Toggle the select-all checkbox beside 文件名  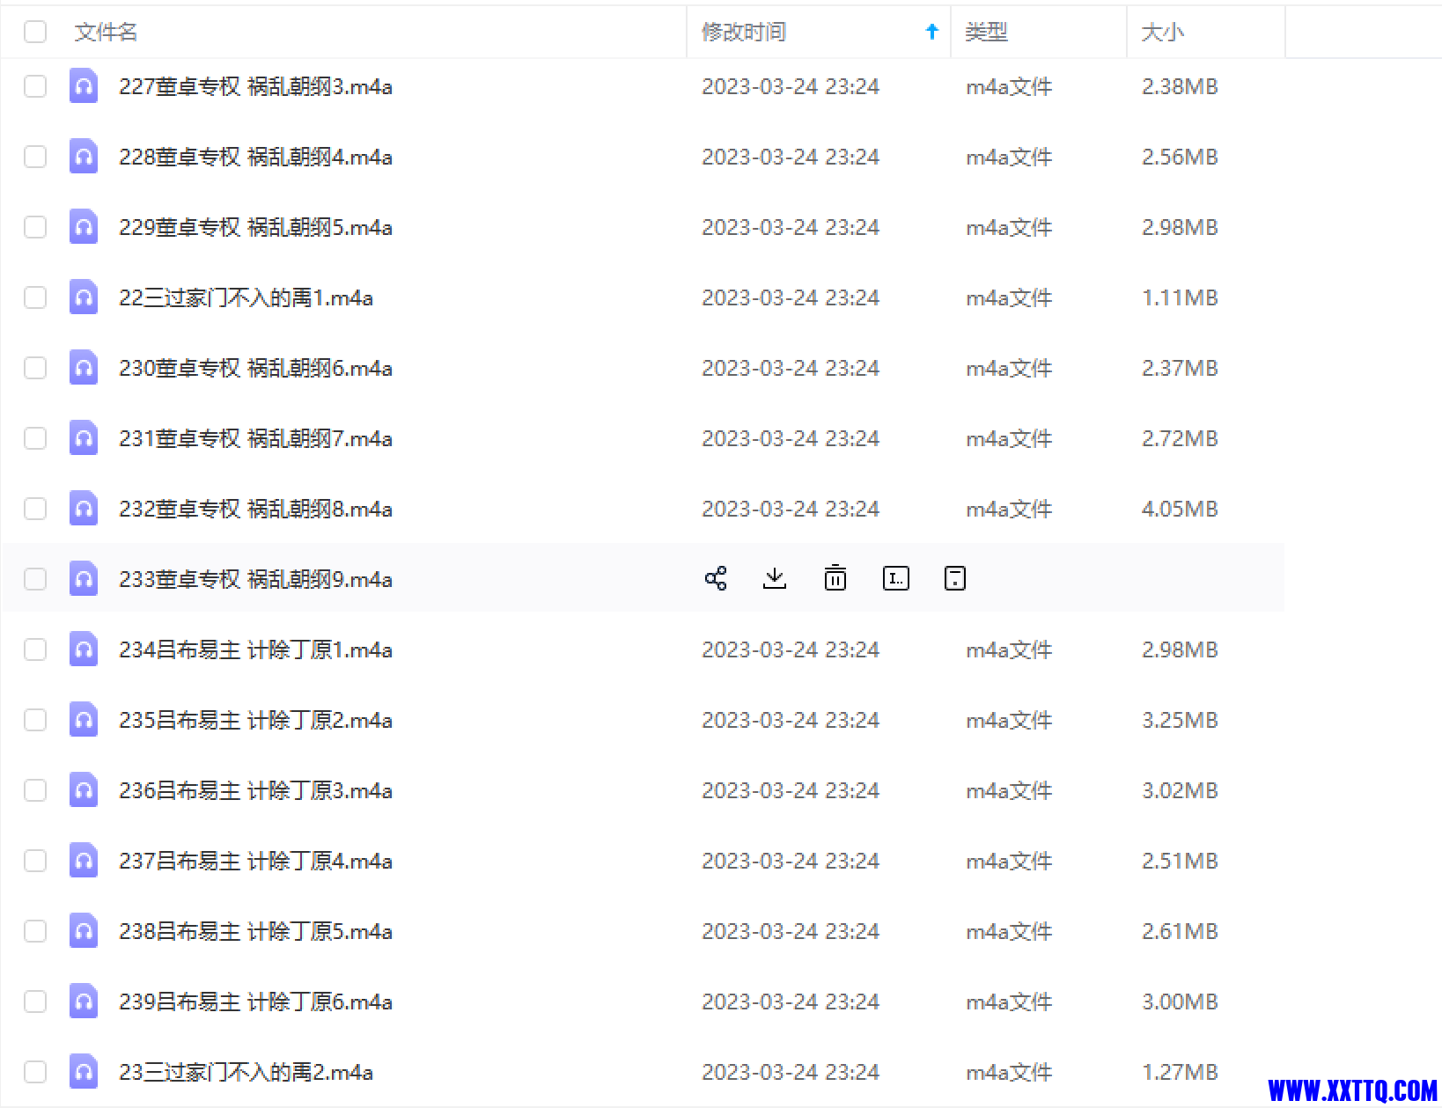tap(35, 32)
